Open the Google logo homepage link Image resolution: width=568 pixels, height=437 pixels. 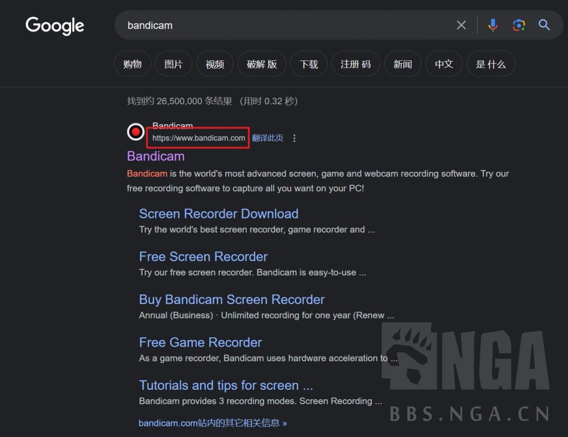pyautogui.click(x=55, y=26)
